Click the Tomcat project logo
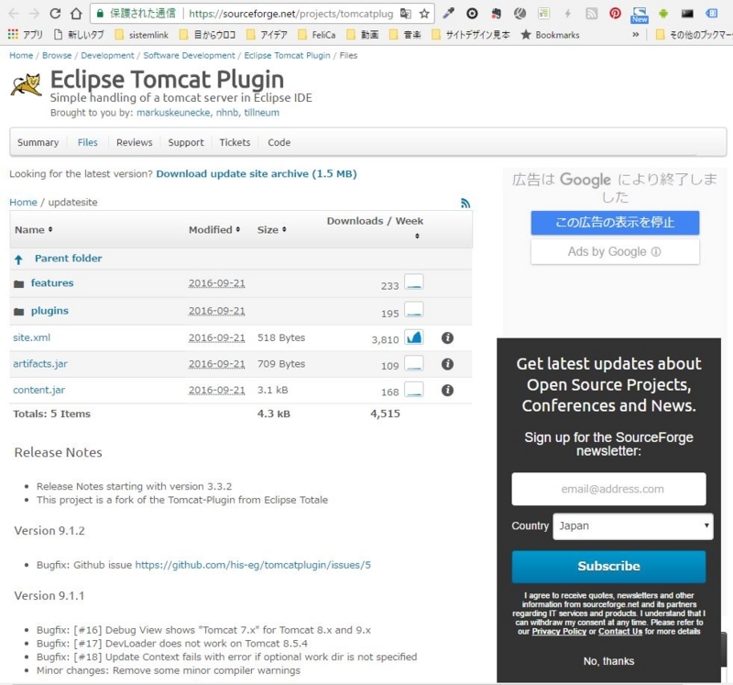Viewport: 733px width, 685px height. tap(27, 85)
